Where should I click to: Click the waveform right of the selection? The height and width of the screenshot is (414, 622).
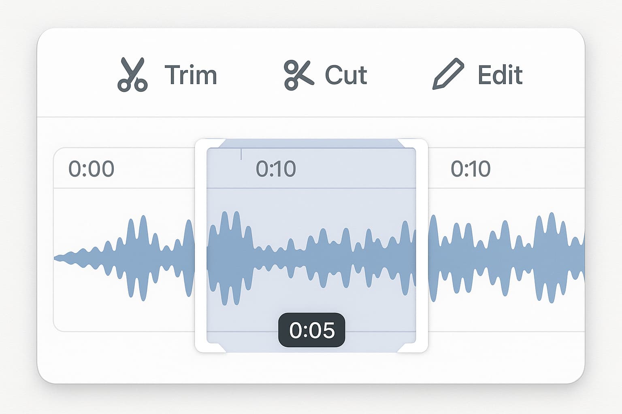click(506, 258)
